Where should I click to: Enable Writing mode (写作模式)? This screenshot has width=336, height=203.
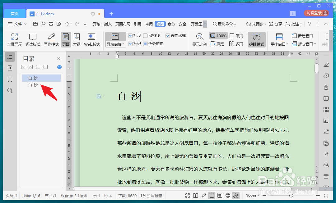pos(51,40)
